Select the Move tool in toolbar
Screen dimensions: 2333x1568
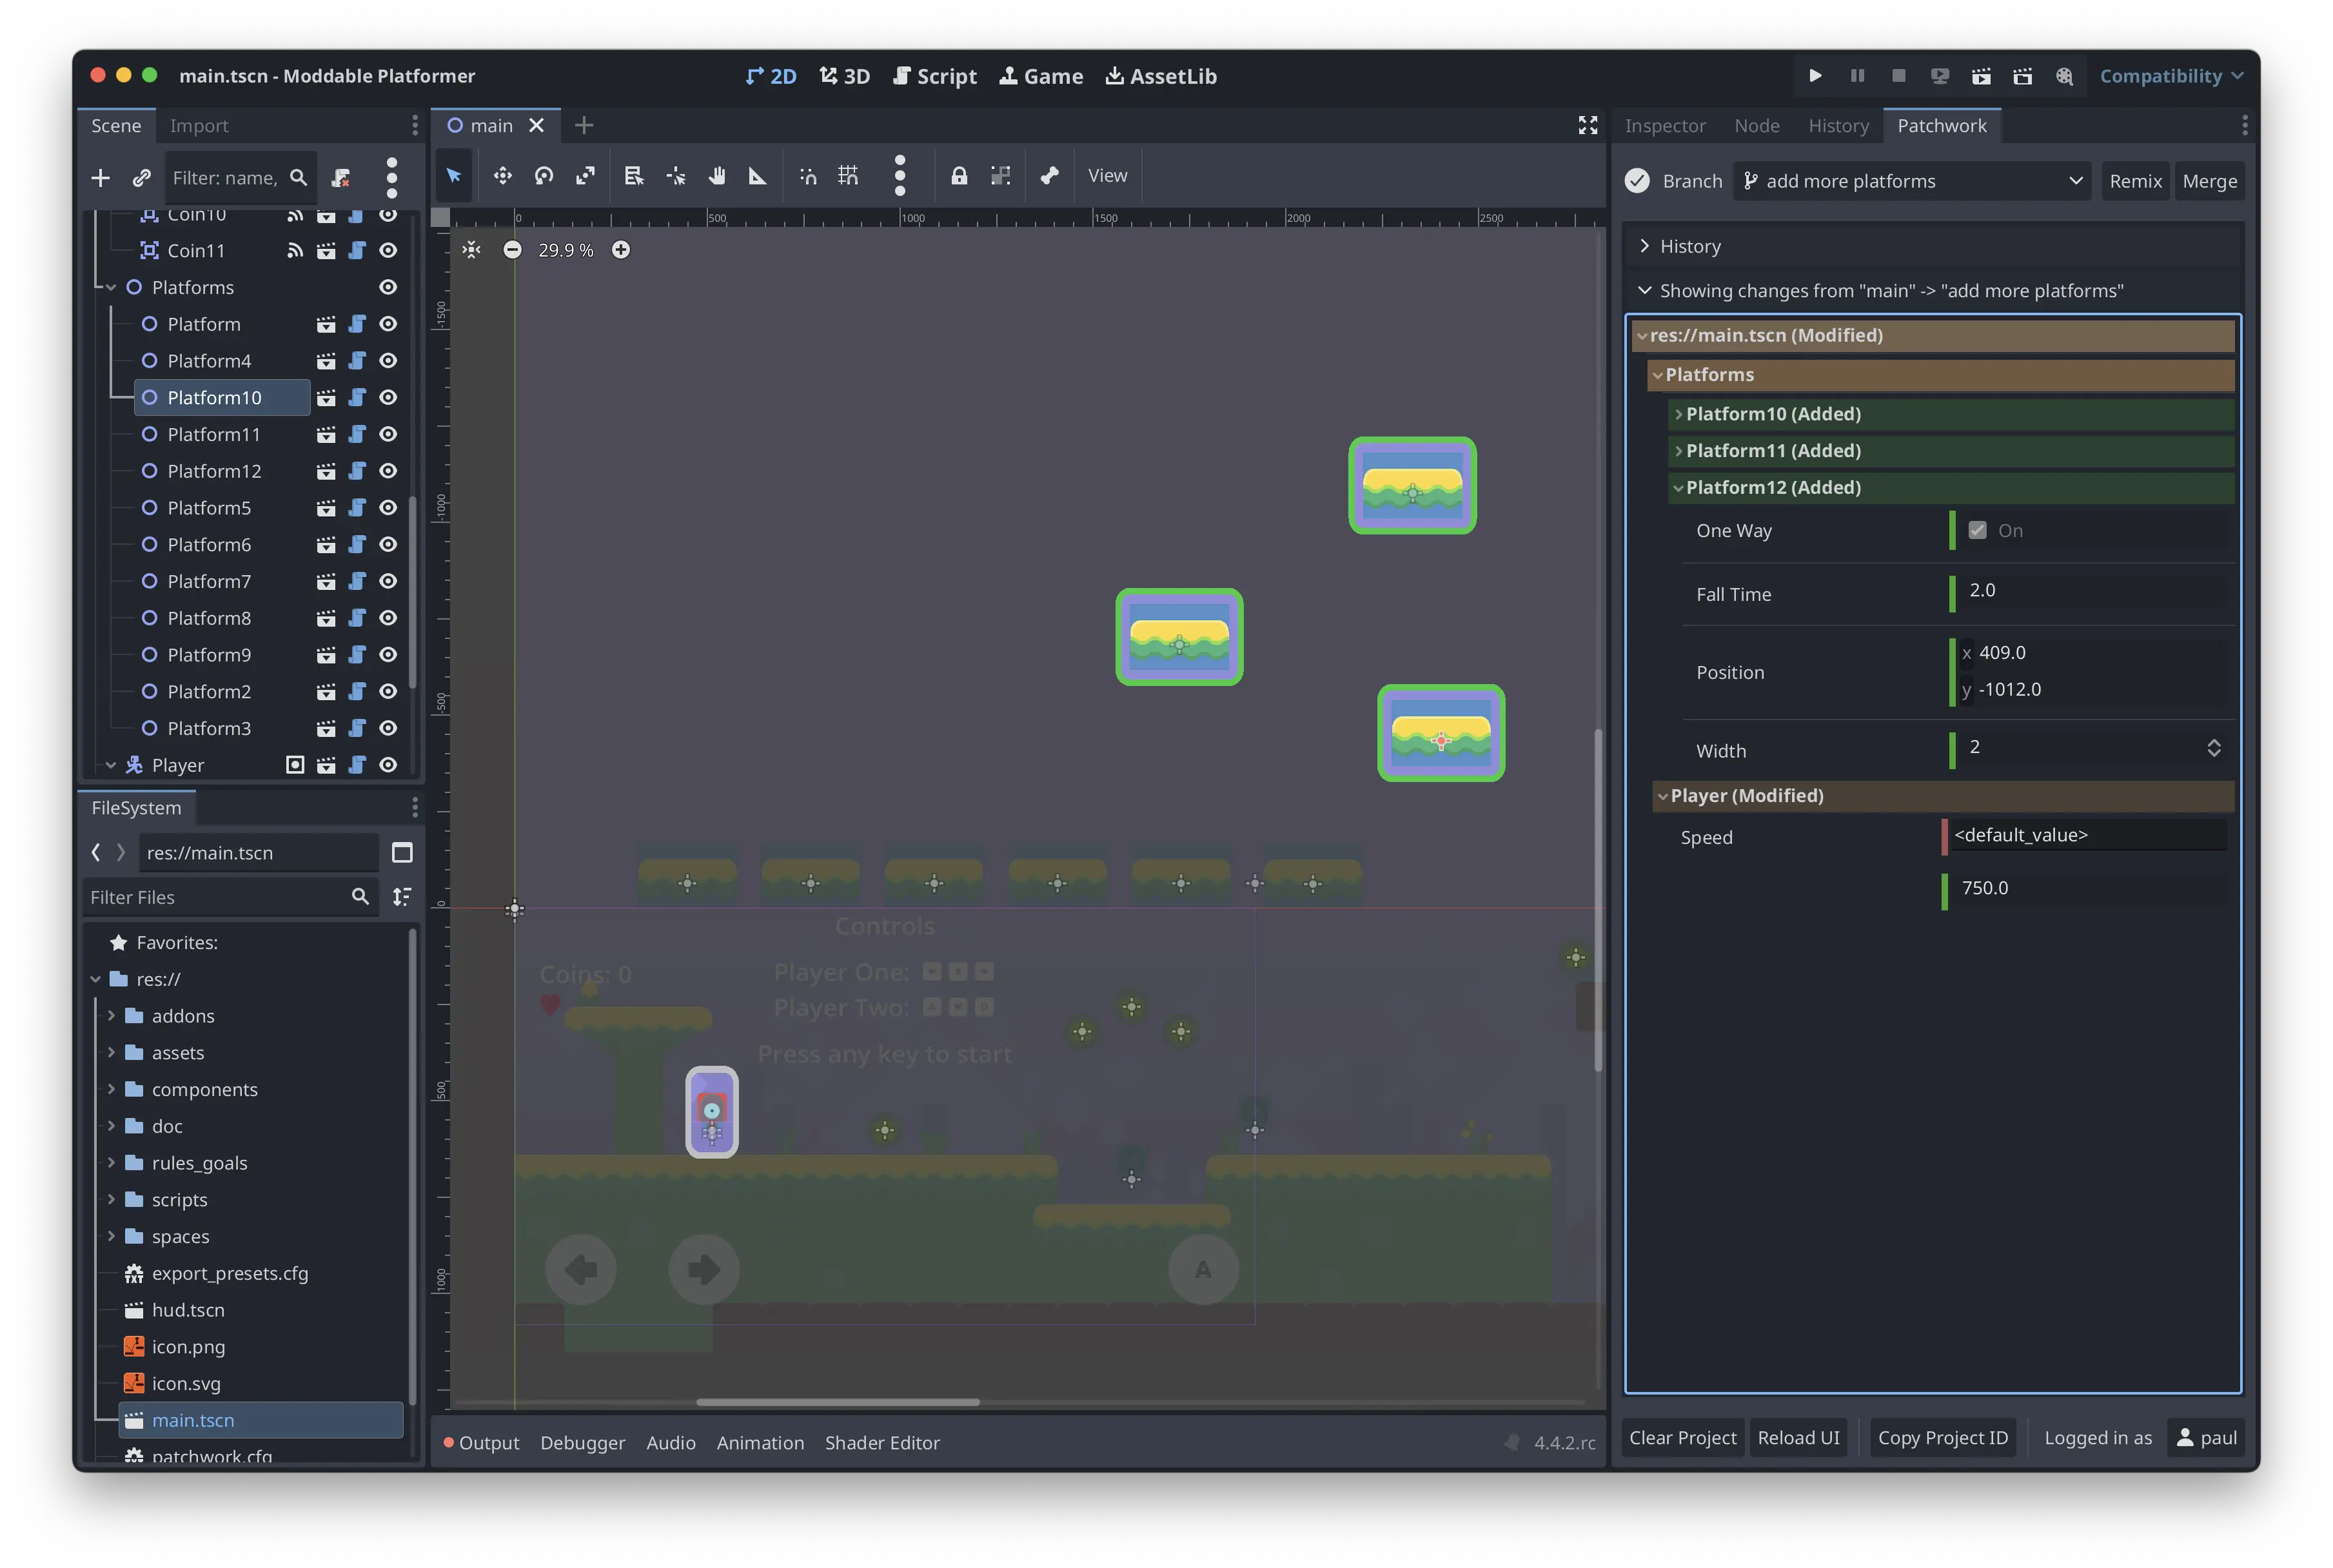pyautogui.click(x=502, y=176)
